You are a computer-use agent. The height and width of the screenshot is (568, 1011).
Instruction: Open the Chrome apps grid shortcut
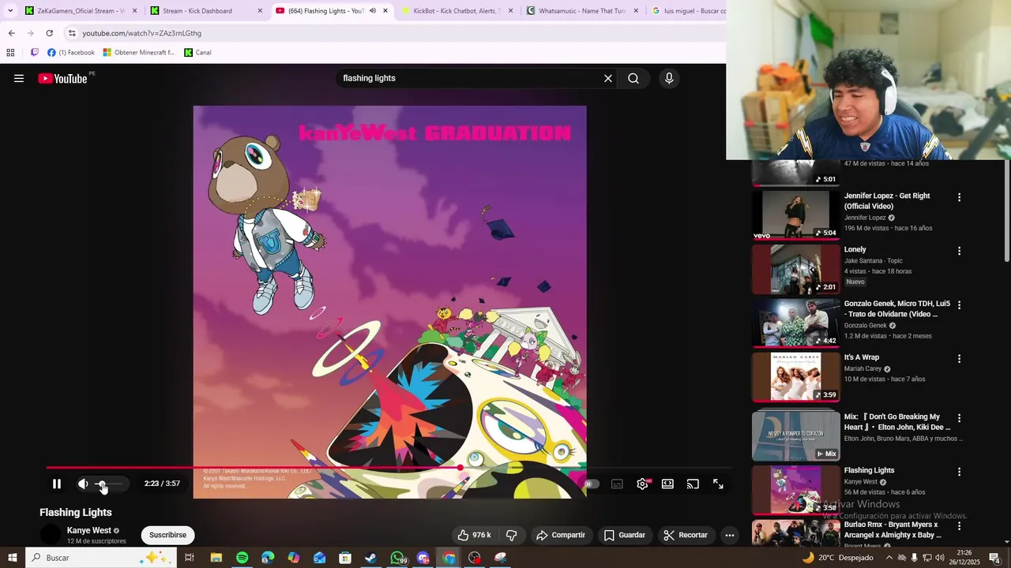(10, 53)
